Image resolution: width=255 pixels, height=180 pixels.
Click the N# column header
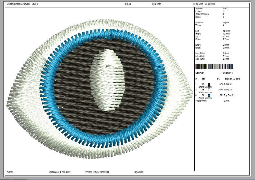(204, 79)
